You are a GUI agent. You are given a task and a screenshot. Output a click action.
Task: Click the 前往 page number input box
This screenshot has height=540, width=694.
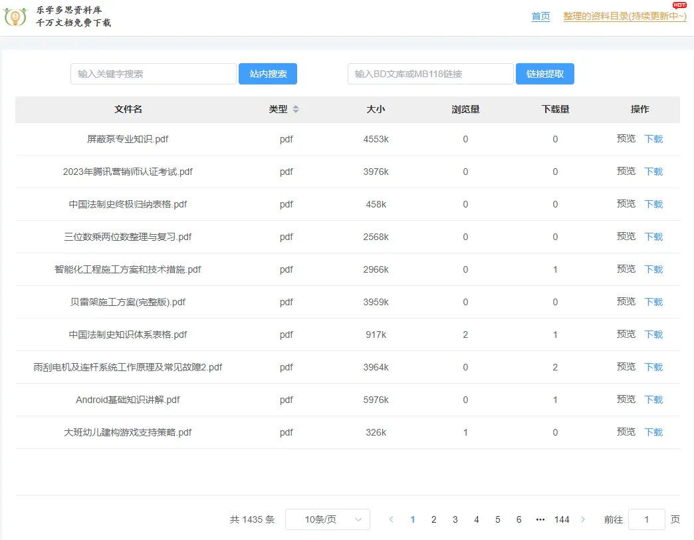tap(646, 519)
